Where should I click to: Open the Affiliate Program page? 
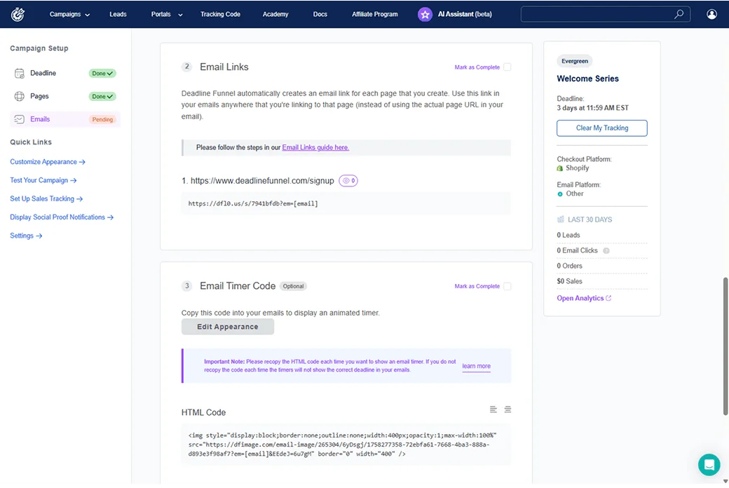coord(375,15)
